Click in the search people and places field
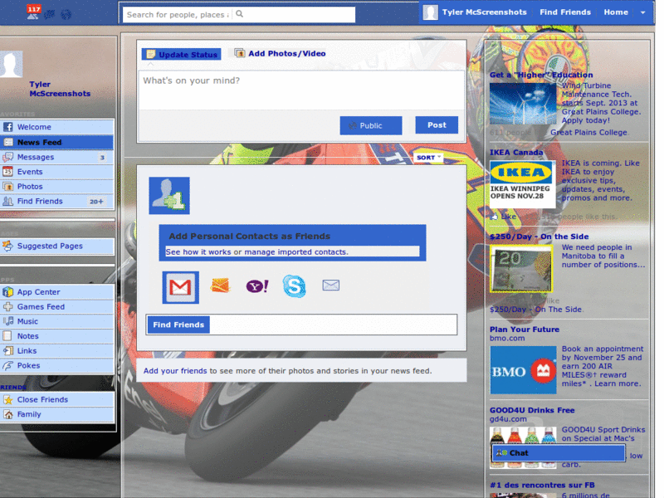The height and width of the screenshot is (498, 664). click(x=178, y=15)
